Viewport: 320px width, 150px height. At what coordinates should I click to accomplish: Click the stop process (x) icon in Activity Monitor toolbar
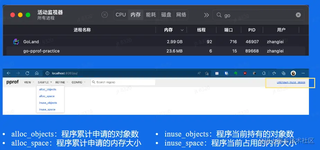[x=105, y=15]
